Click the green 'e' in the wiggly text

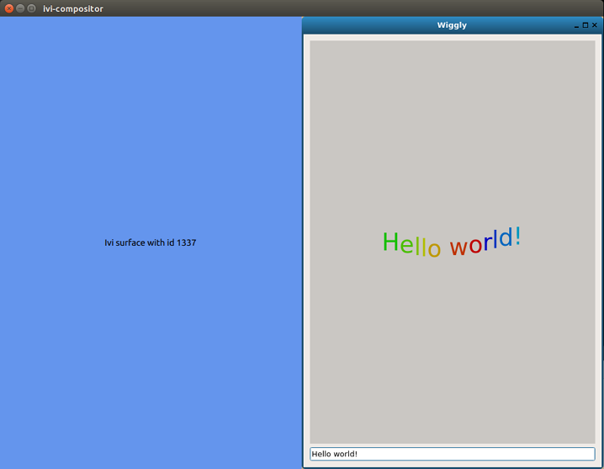[407, 246]
